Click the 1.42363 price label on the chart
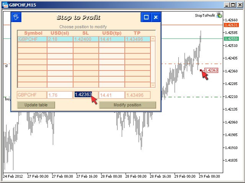 click(211, 70)
